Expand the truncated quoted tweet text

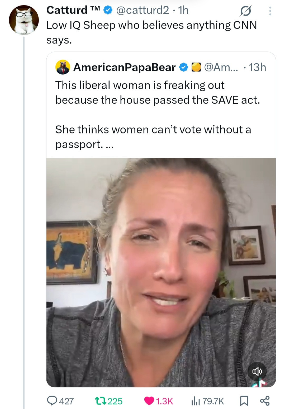(x=109, y=144)
